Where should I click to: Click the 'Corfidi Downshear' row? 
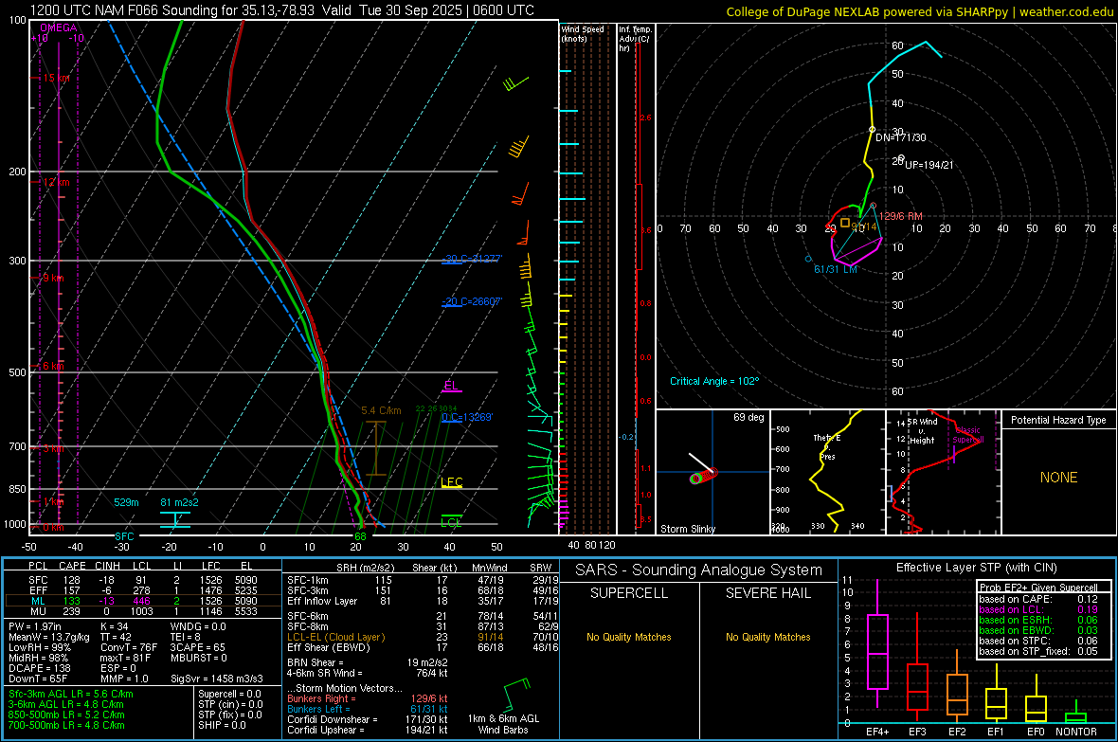[x=368, y=719]
